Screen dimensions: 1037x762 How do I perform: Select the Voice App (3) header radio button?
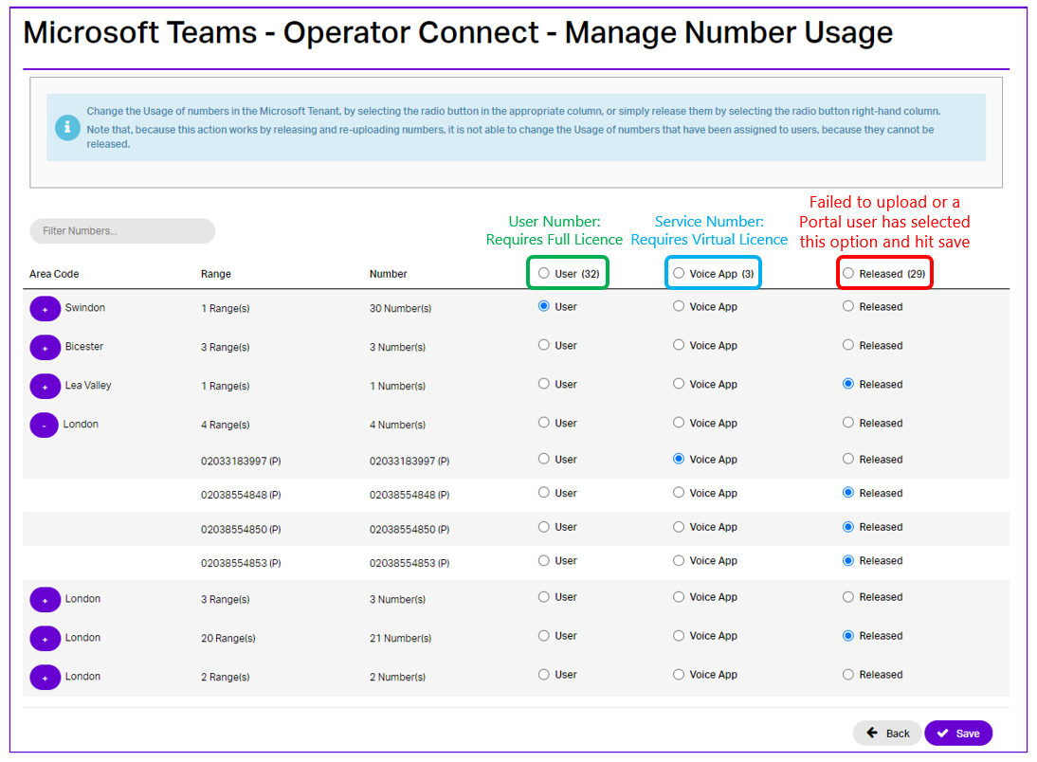[x=679, y=273]
